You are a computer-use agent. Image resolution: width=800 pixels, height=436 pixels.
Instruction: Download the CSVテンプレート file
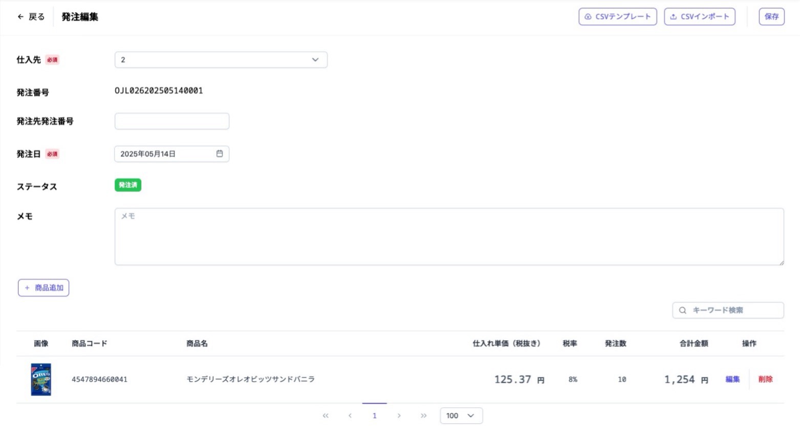coord(617,16)
